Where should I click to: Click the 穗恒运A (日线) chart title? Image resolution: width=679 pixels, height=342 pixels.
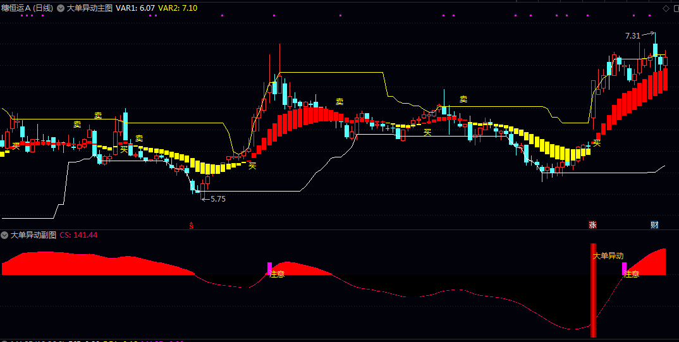click(x=27, y=8)
